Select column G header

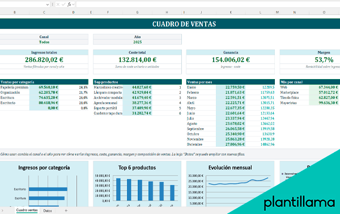tap(137, 12)
